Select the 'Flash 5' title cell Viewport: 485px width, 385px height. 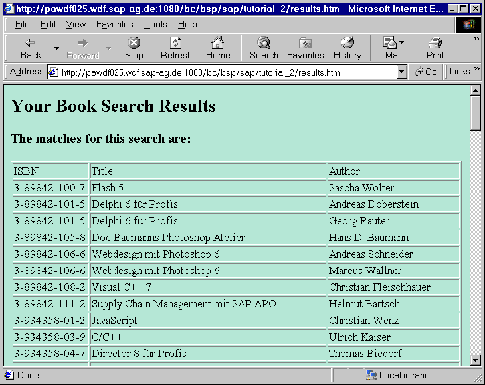coord(208,188)
